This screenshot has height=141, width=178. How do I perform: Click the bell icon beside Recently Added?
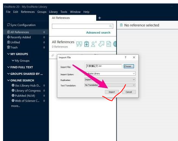[x=8, y=37]
